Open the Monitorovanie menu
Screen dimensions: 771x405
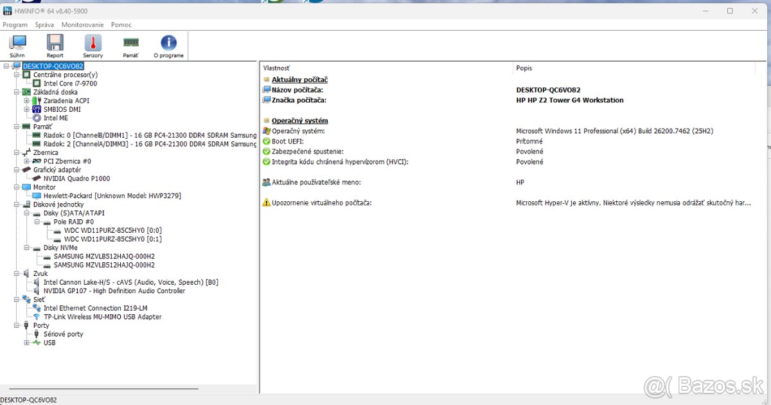coord(82,25)
